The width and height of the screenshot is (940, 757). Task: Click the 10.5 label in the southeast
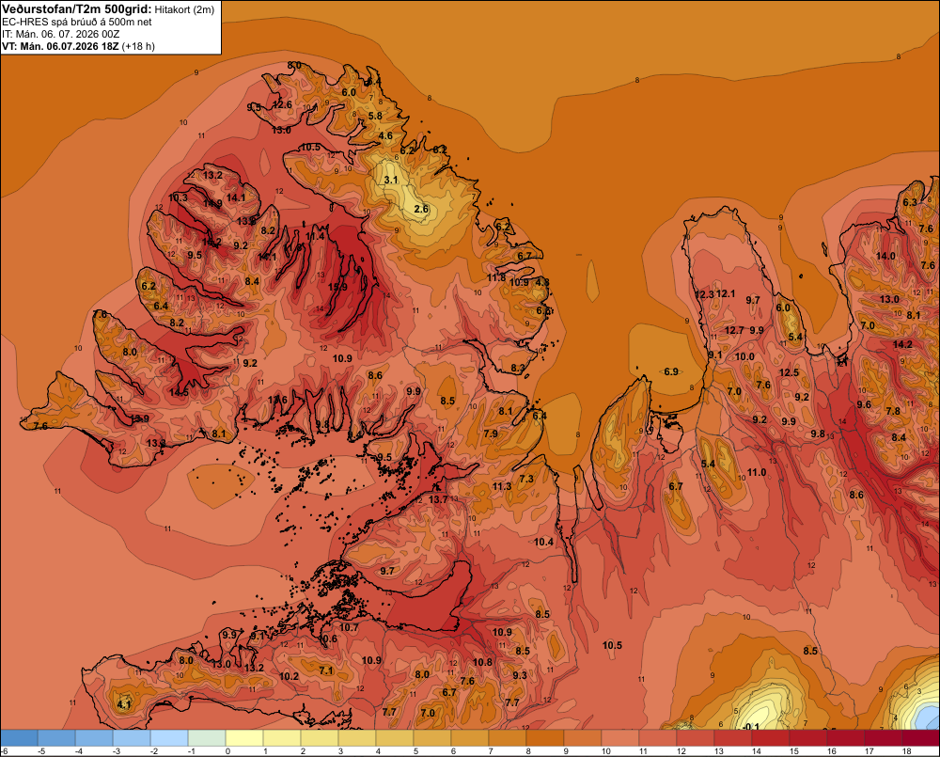(612, 645)
